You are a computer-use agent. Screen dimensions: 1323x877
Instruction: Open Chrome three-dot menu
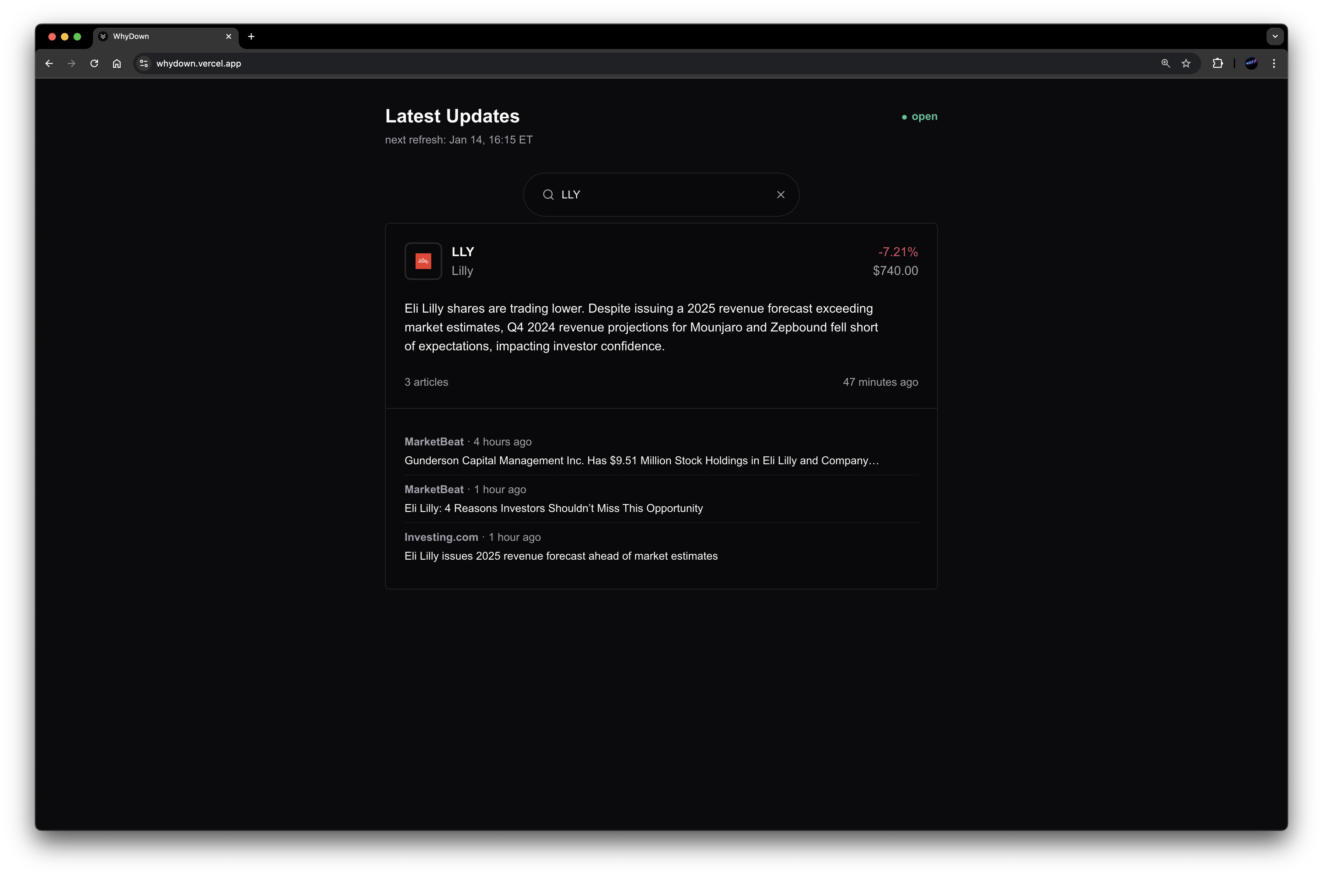(1274, 64)
